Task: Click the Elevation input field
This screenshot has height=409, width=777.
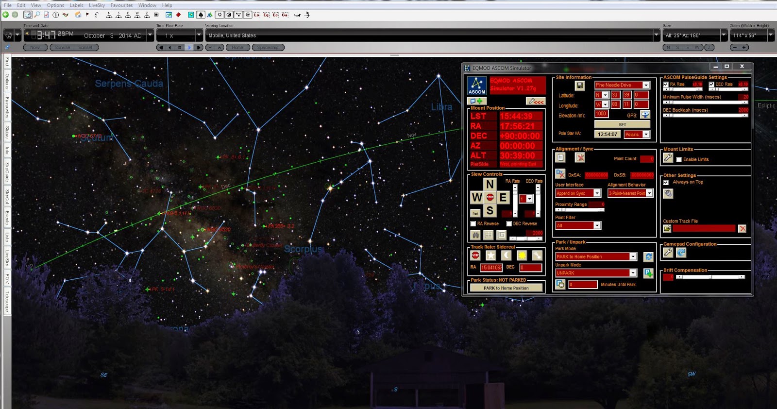Action: (x=601, y=114)
